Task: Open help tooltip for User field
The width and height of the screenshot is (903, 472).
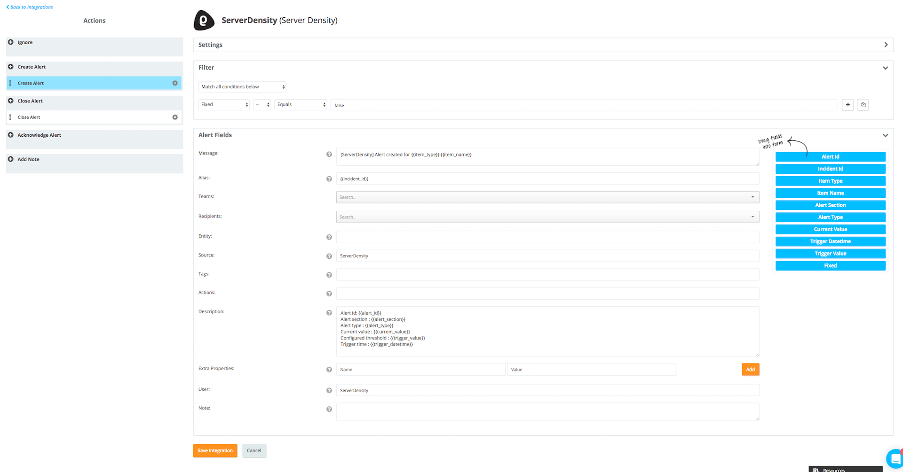Action: click(329, 391)
